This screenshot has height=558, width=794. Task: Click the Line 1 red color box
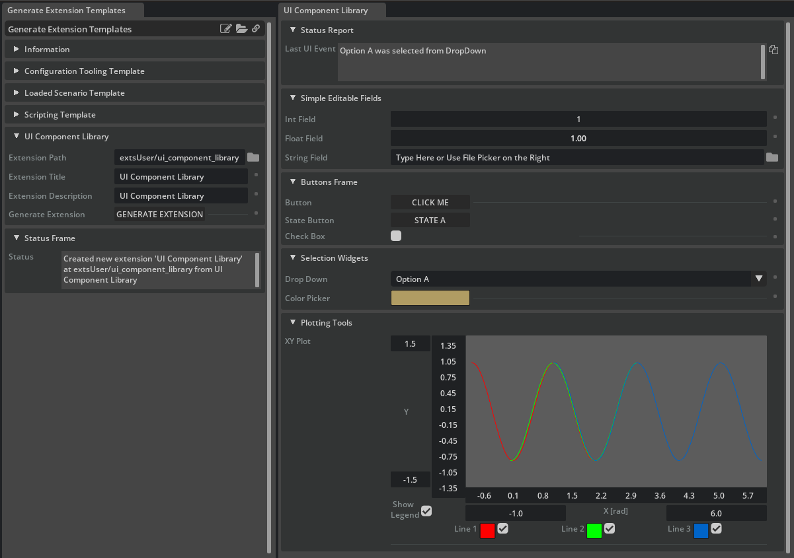click(x=487, y=530)
